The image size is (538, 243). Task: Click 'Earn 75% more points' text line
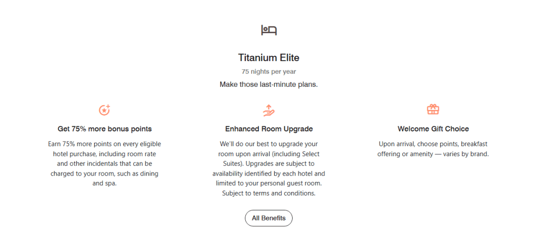105,144
